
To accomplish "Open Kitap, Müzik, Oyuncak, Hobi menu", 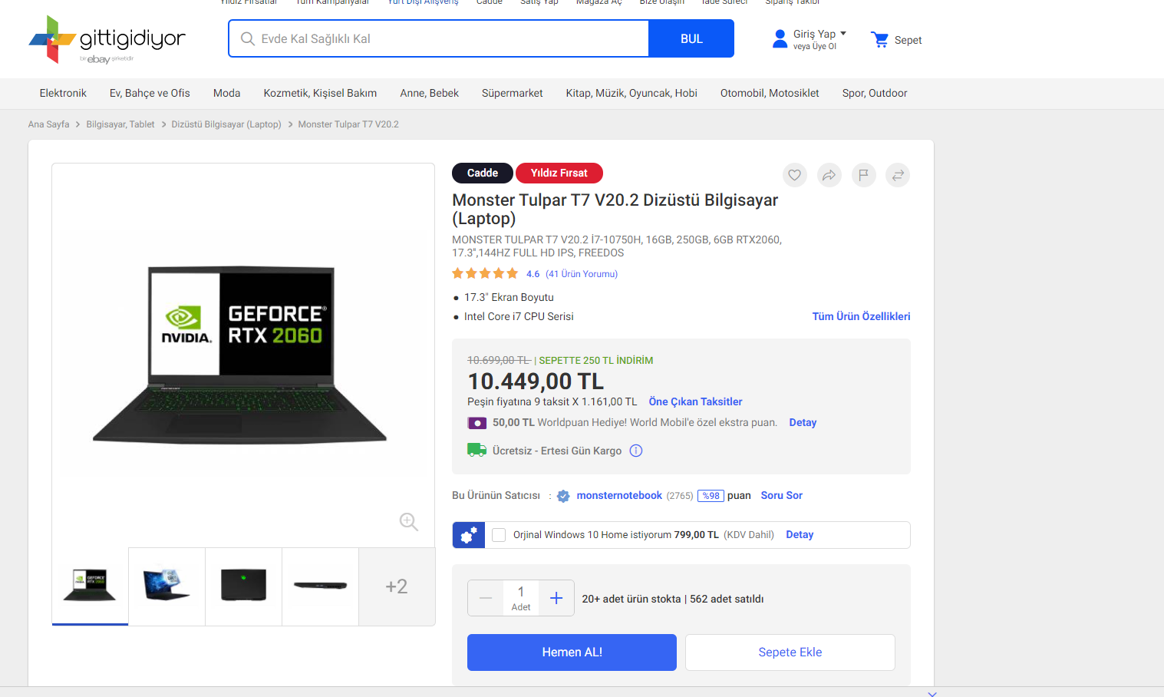I will (631, 93).
